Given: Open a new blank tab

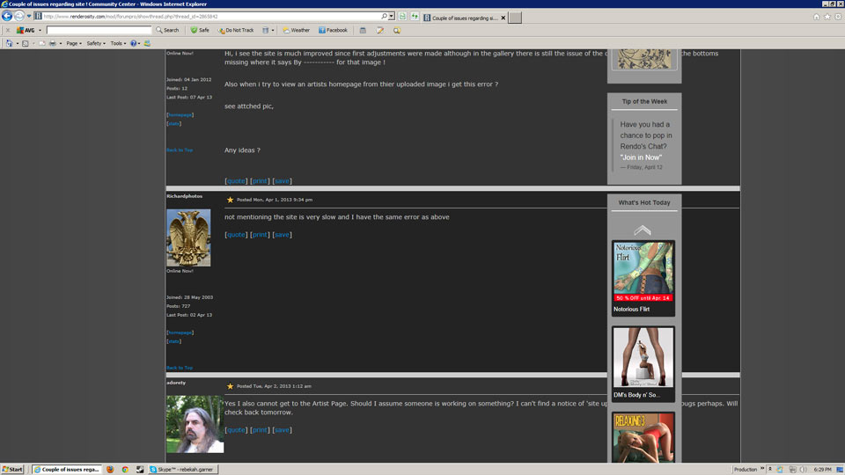Looking at the screenshot, I should click(x=515, y=18).
